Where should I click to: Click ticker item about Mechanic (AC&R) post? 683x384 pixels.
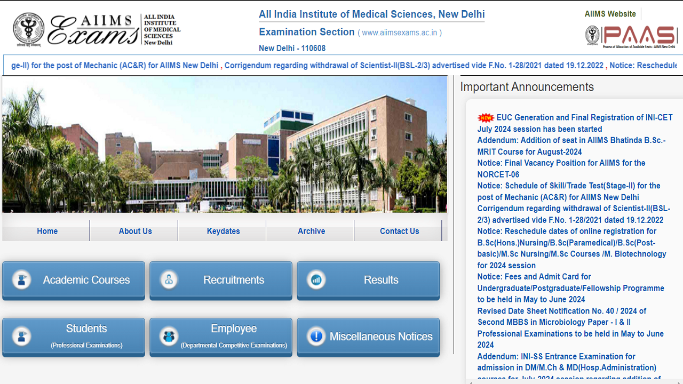(x=115, y=66)
